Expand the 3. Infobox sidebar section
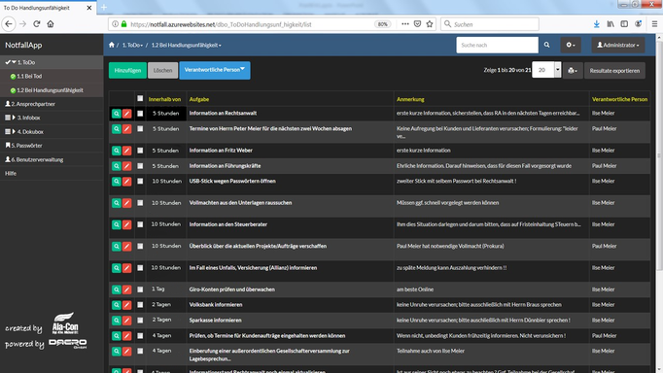The height and width of the screenshot is (373, 663). (52, 118)
